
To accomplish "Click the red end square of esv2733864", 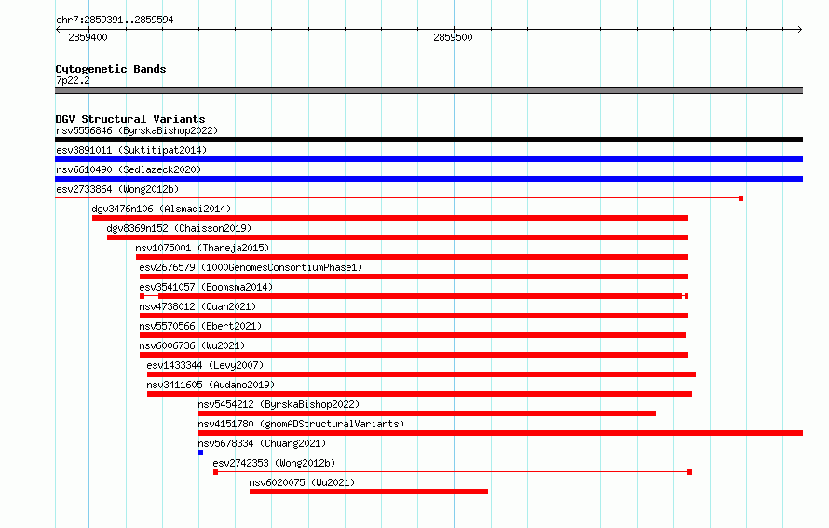I will coord(741,198).
